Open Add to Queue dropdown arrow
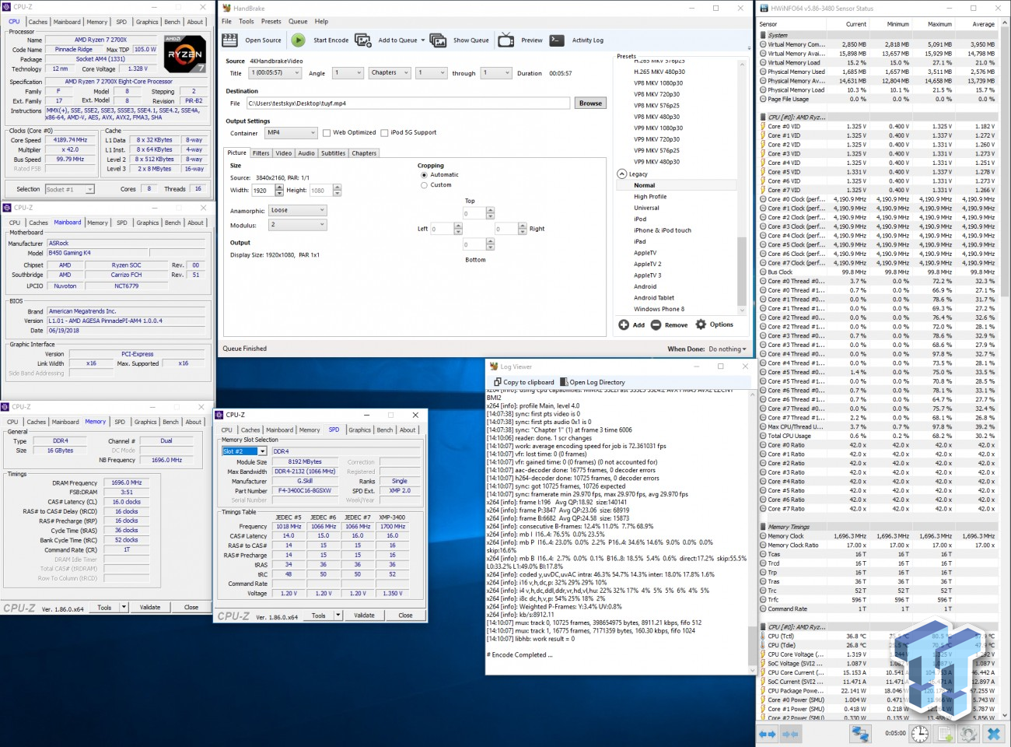 tap(423, 40)
